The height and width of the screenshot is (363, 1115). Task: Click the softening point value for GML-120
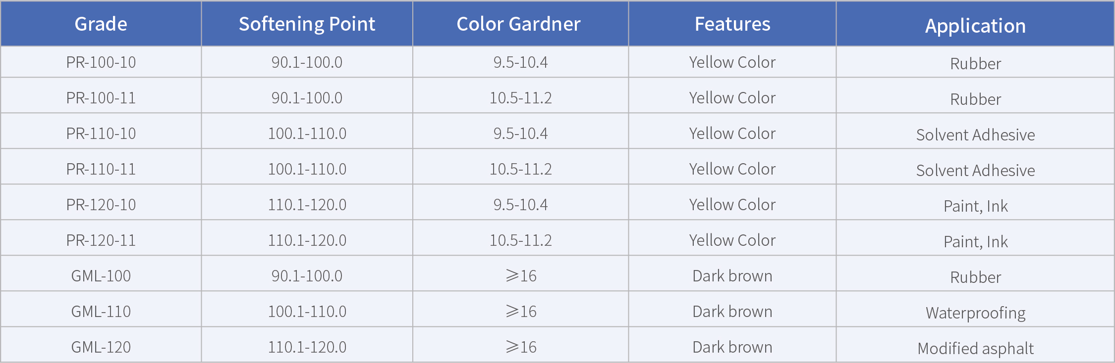(x=307, y=347)
